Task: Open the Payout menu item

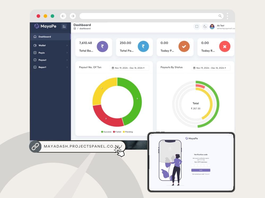Action: [x=50, y=60]
